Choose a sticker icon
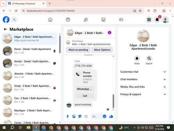This screenshot has width=174, height=131. (80, 116)
